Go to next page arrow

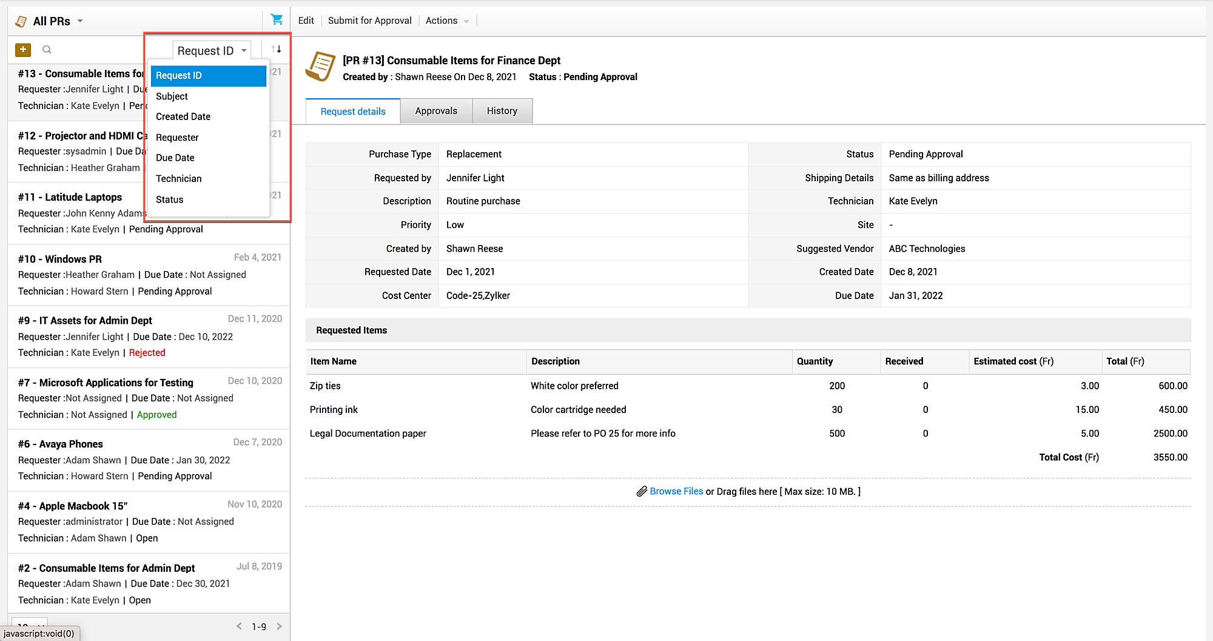click(280, 626)
